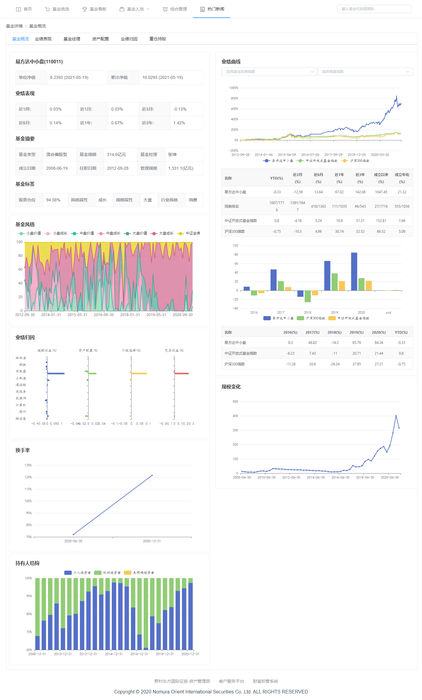
Task: Click the home icon beside 首页
Action: (18, 9)
